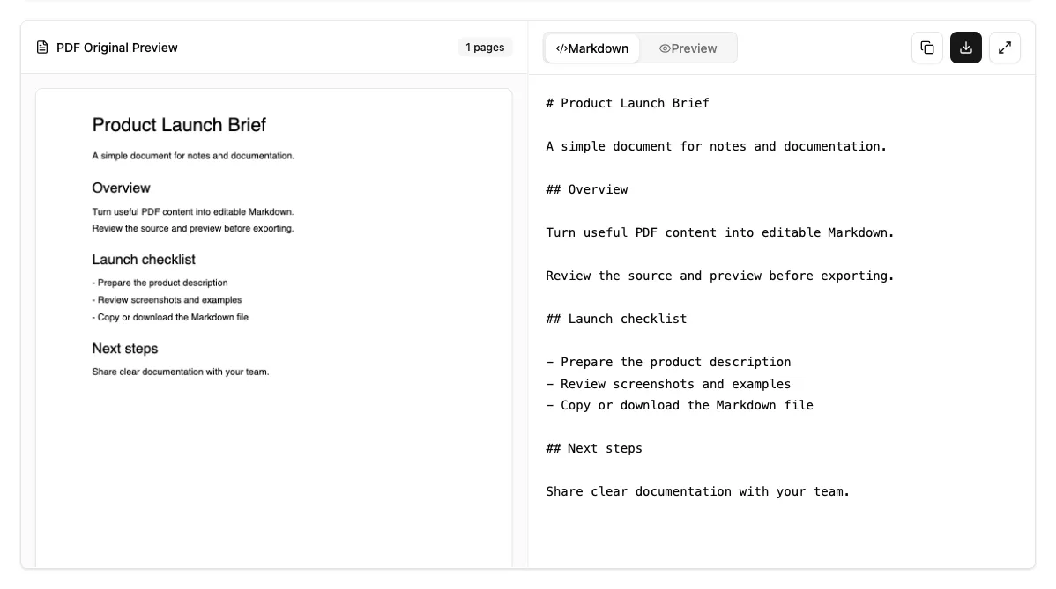This screenshot has width=1056, height=589.
Task: Click the 'Launch checklist' heading in PDF preview
Action: (144, 260)
